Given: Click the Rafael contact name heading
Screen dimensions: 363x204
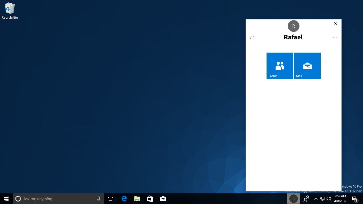Looking at the screenshot, I should pos(293,37).
